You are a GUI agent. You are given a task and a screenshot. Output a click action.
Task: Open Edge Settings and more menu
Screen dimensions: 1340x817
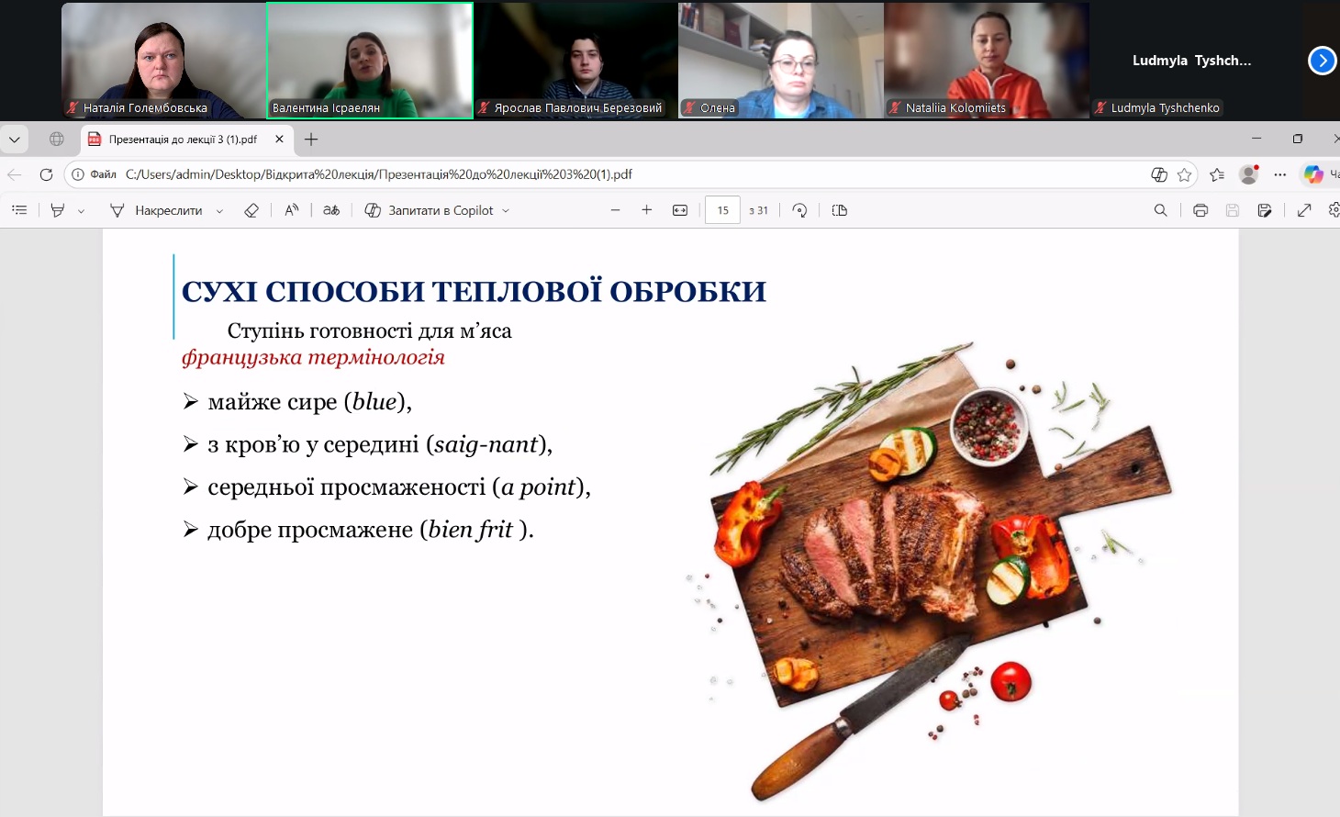[x=1280, y=174]
